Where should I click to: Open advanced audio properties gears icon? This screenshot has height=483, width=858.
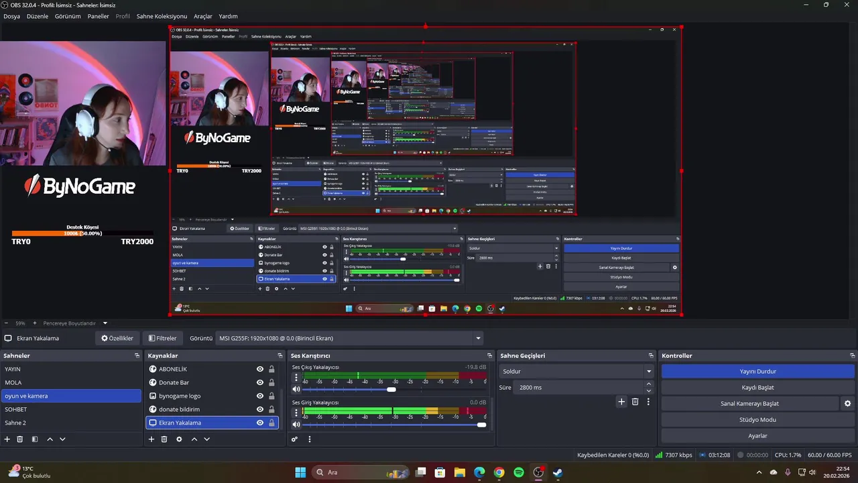point(294,439)
